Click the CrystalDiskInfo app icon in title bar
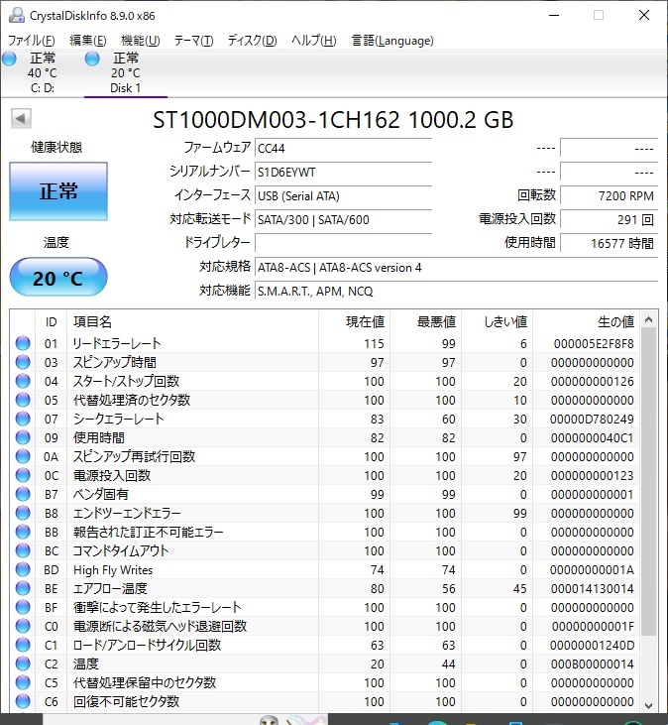 [x=17, y=15]
